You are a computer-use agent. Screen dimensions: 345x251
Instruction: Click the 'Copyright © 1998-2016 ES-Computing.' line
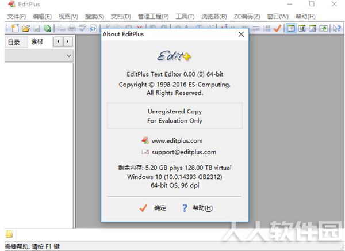click(x=175, y=85)
